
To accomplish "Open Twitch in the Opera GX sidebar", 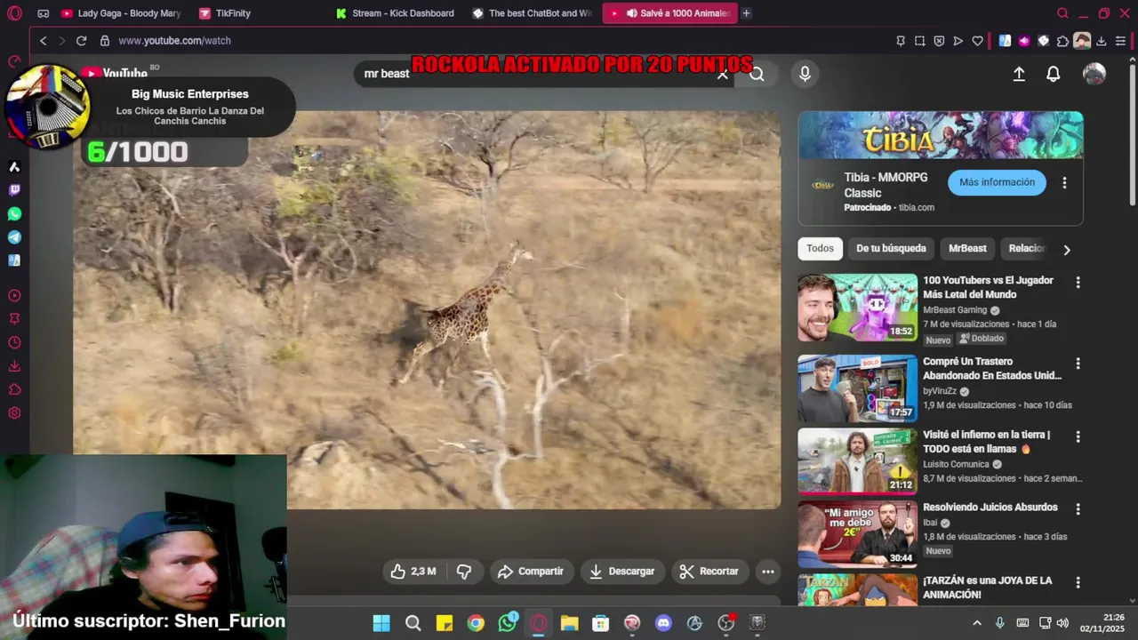I will point(14,190).
